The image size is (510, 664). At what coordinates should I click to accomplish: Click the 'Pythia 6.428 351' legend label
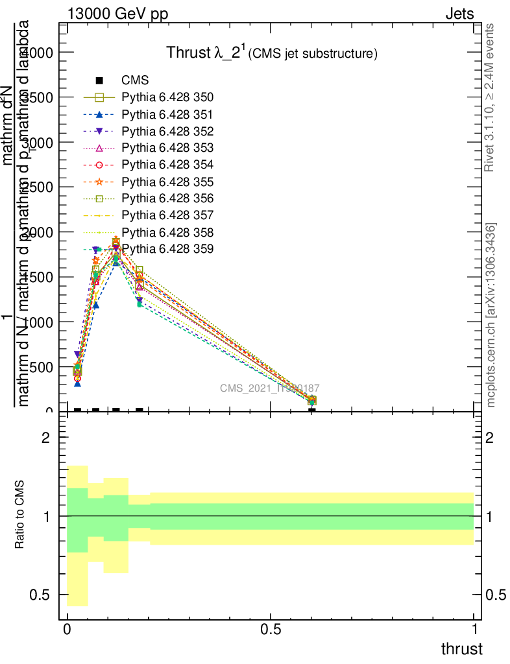point(167,114)
